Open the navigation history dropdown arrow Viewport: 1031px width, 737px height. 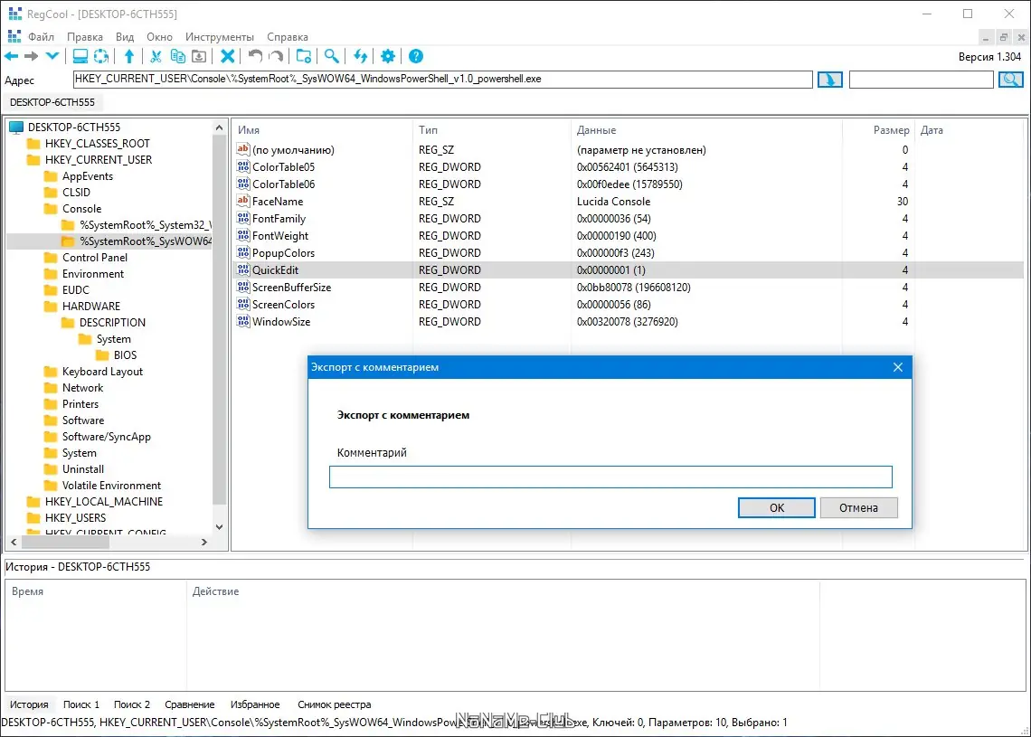52,56
